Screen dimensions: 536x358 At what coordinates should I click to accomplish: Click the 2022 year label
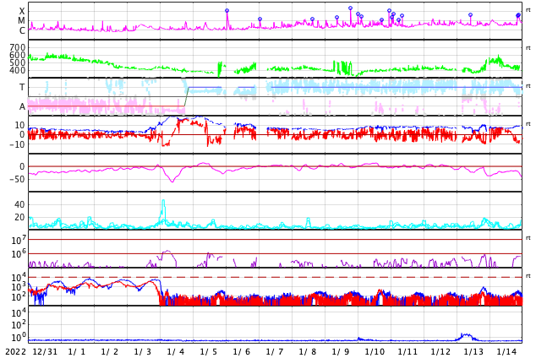click(x=16, y=352)
